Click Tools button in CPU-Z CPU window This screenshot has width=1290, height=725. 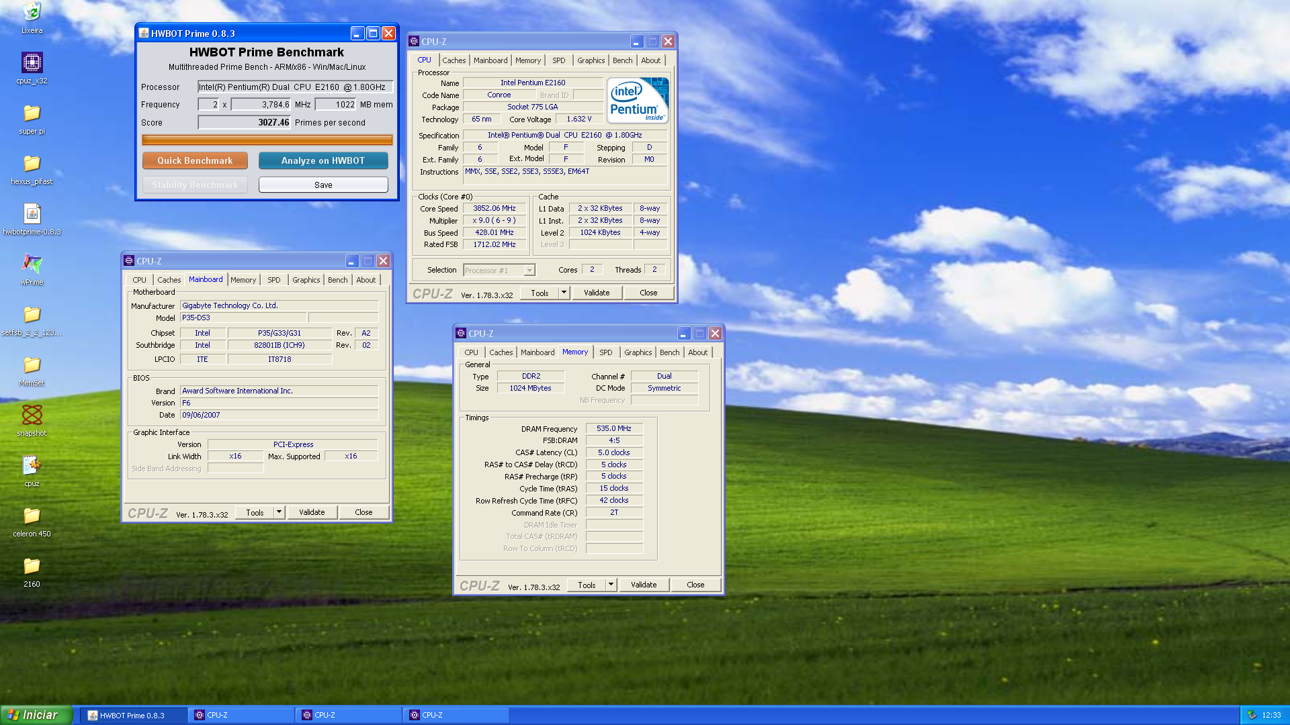(540, 293)
